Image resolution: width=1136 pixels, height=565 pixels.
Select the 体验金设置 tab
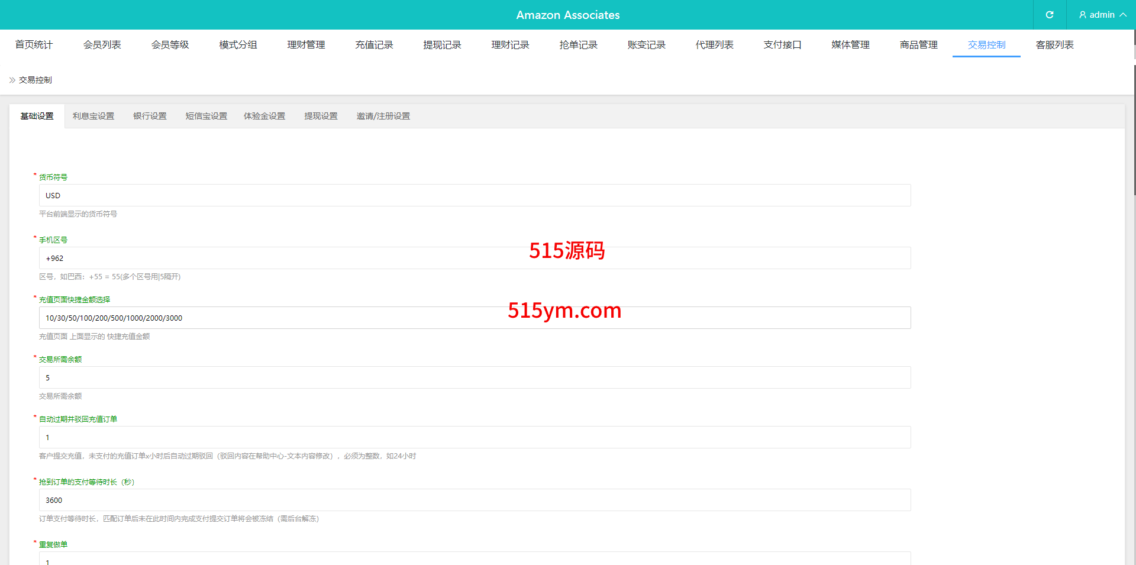click(264, 116)
